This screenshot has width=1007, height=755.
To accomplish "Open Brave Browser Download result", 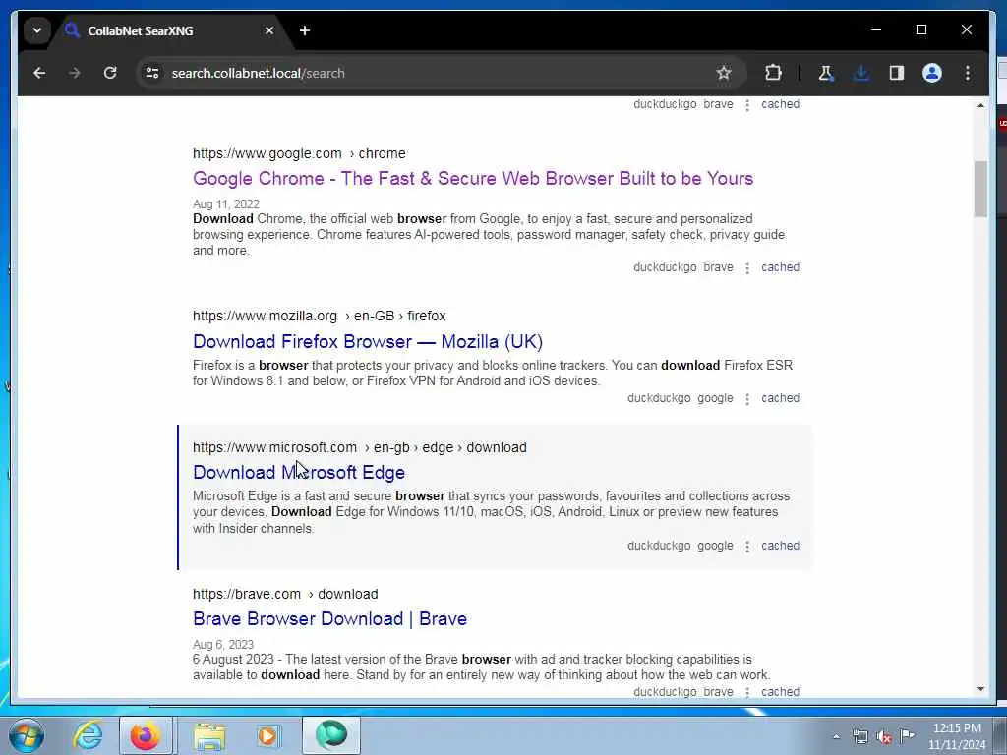I will pyautogui.click(x=329, y=619).
